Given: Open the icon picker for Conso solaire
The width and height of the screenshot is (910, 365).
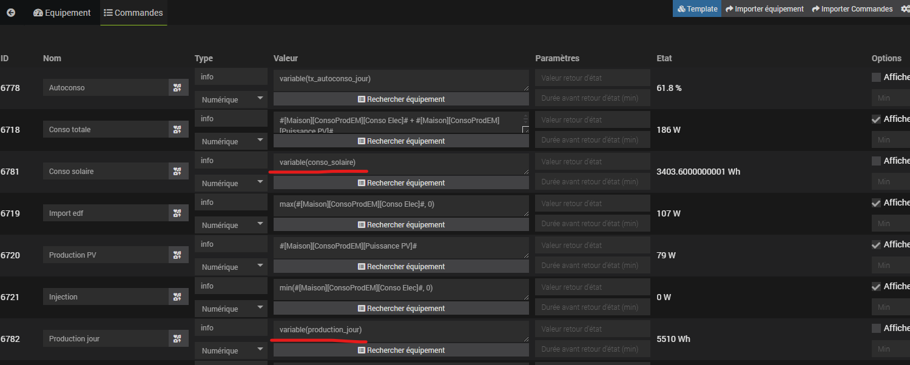Looking at the screenshot, I should pyautogui.click(x=177, y=172).
